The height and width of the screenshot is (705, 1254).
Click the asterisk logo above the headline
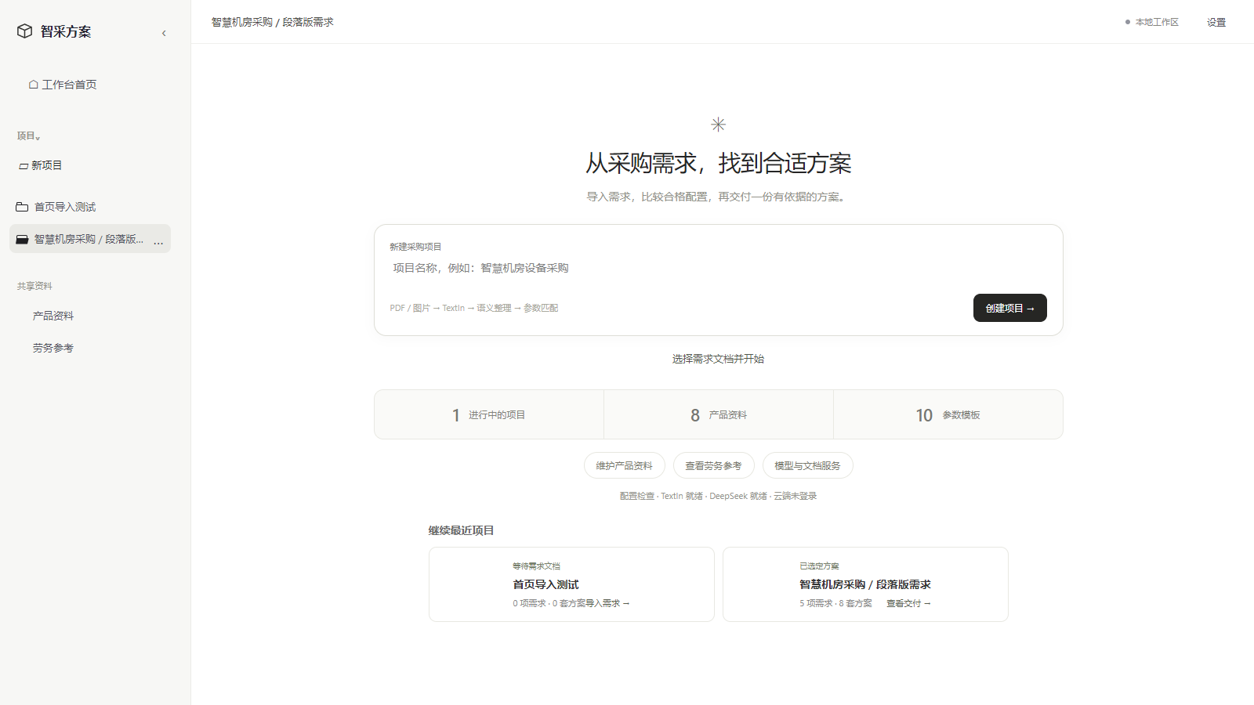point(718,125)
